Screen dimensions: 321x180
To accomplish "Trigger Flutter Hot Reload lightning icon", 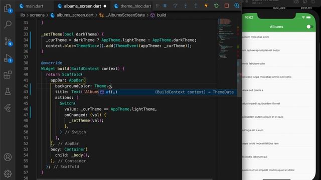I will pos(206,5).
